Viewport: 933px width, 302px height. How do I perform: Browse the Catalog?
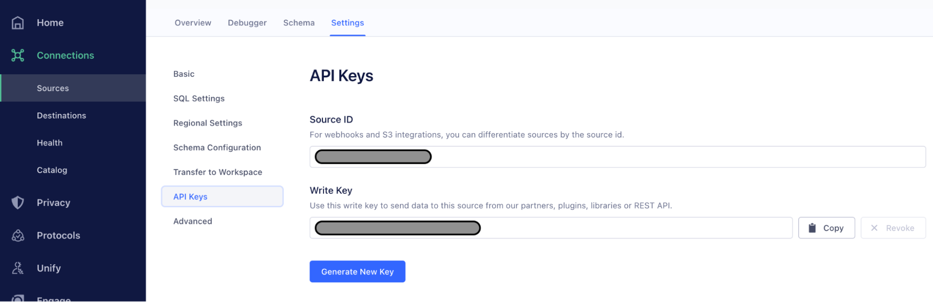52,170
